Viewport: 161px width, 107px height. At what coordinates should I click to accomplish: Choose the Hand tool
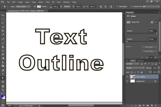[3, 86]
